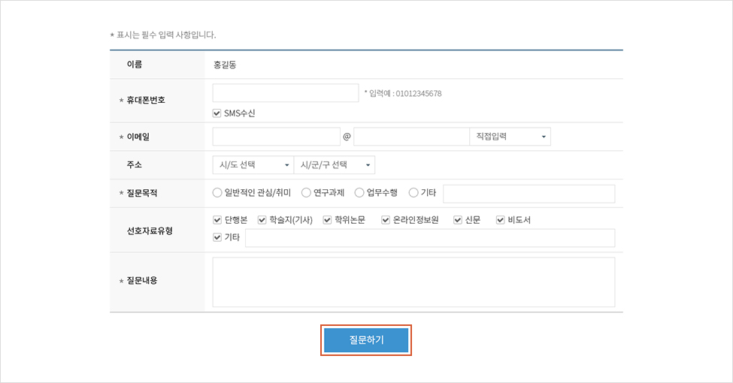
Task: Click the email ID field before @
Action: coord(276,137)
